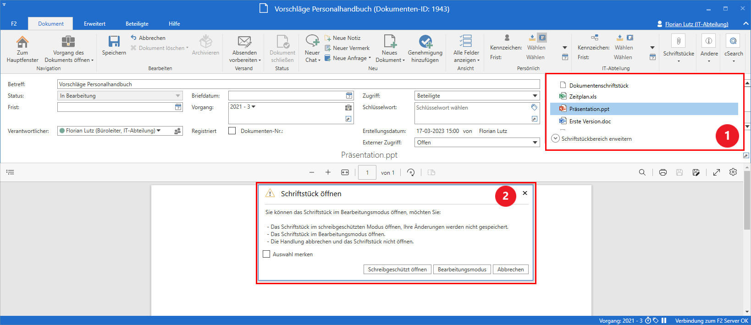This screenshot has width=751, height=325.
Task: Open cSearch in the ribbon
Action: click(x=733, y=42)
